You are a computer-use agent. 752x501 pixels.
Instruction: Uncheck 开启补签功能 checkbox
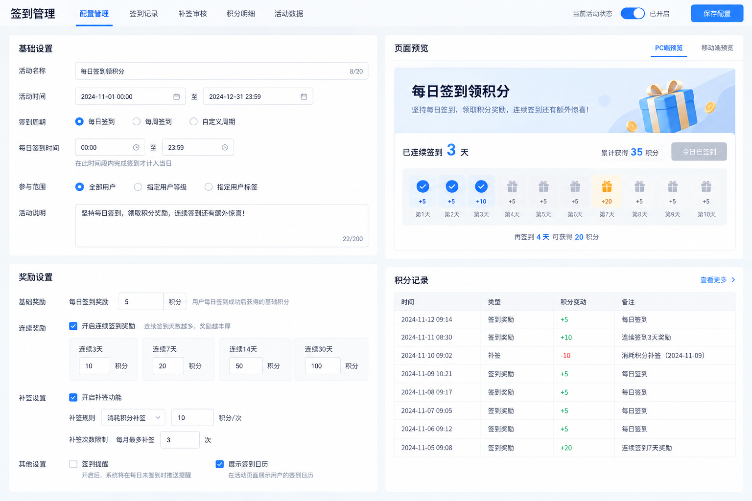click(73, 397)
